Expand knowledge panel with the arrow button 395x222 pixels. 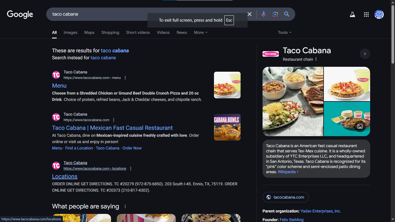click(365, 54)
